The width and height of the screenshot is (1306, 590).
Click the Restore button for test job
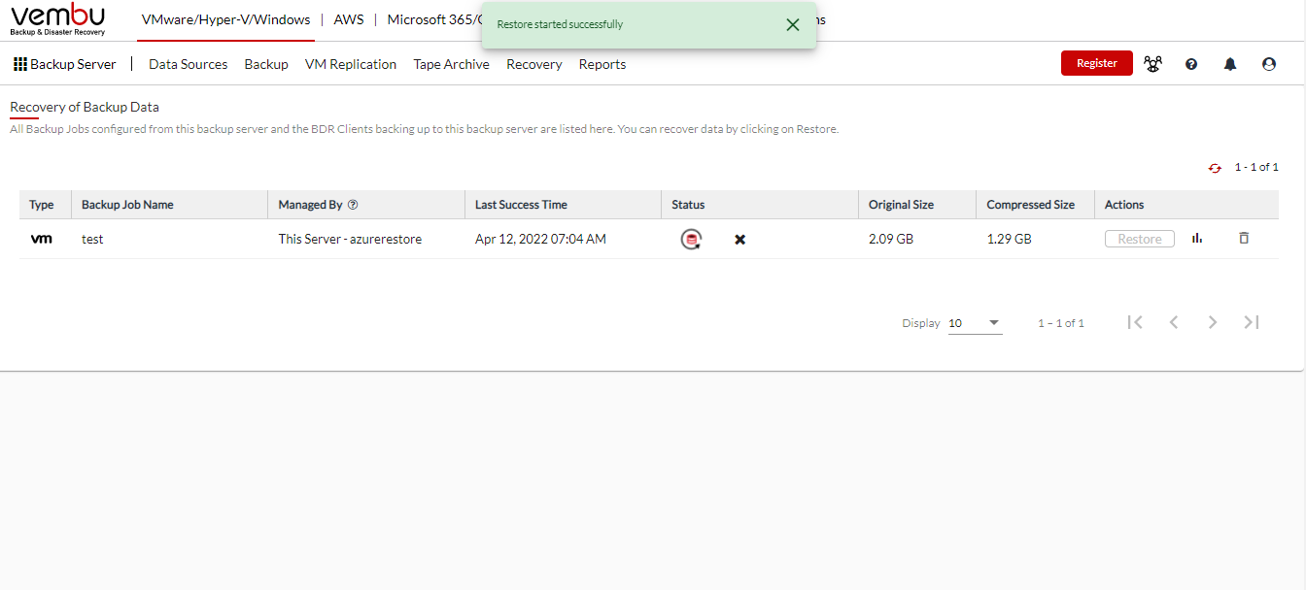coord(1140,239)
